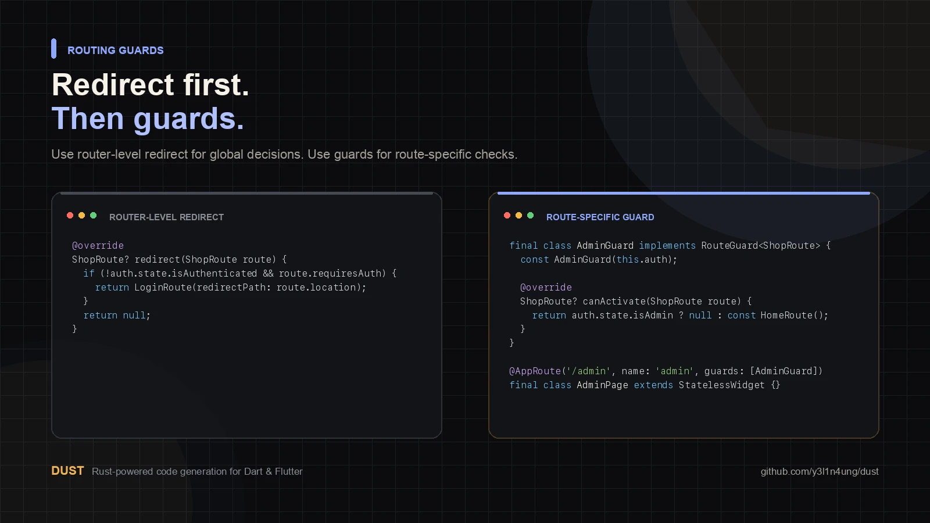
Task: Click the DUST logo text in footer
Action: coord(67,471)
